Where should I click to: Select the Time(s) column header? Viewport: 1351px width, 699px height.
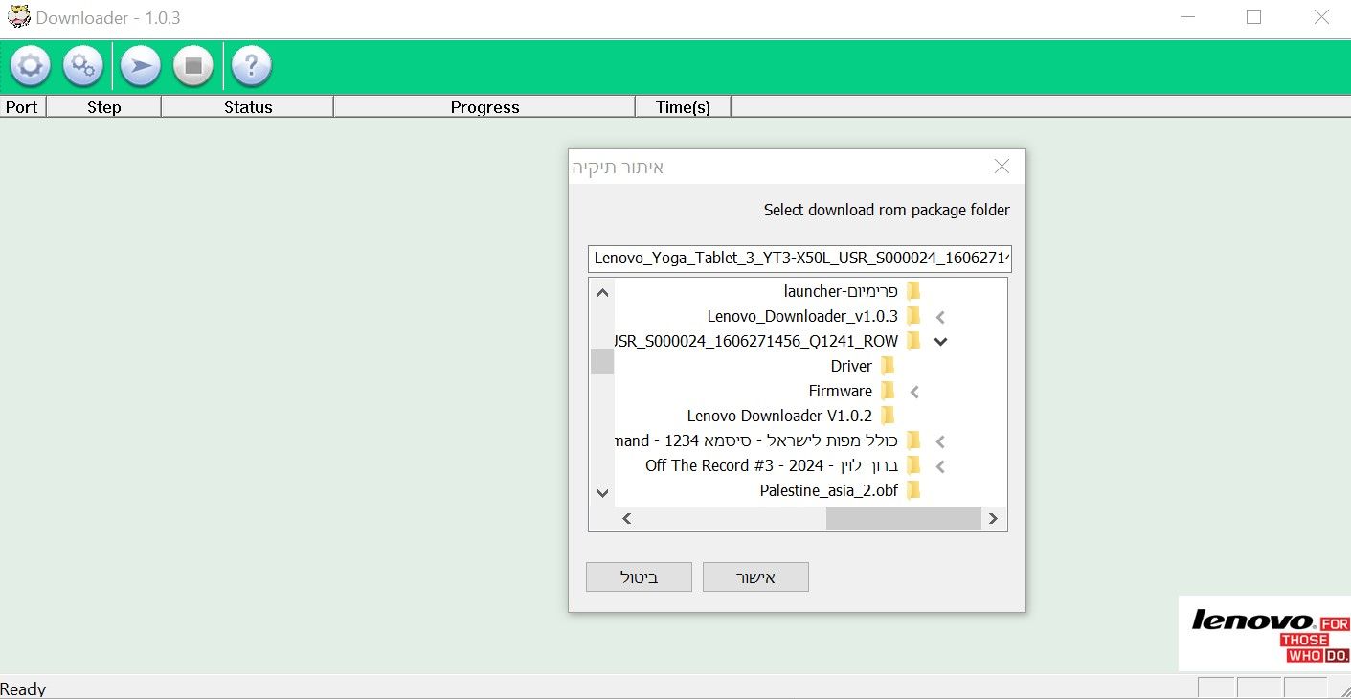pos(683,107)
